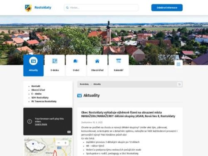The image size is (208, 156).
Task: Click the icon at the breadcrumb bar's right end
Action: tap(179, 84)
